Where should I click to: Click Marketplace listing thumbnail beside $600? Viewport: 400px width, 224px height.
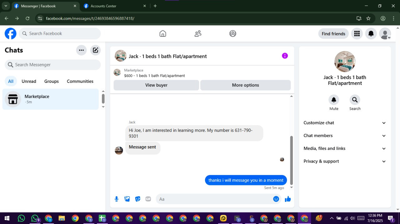117,73
